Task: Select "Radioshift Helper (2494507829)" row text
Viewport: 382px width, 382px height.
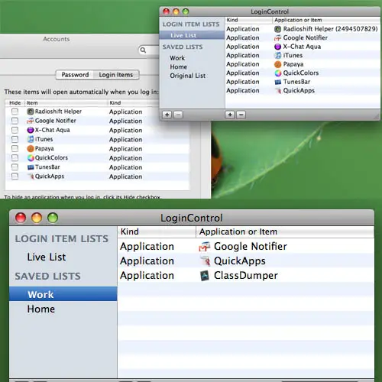Action: tap(330, 29)
